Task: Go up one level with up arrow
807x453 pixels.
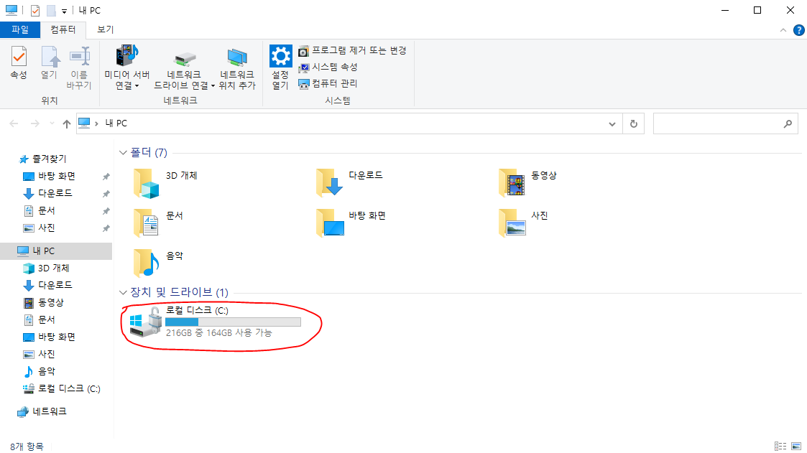Action: click(66, 123)
